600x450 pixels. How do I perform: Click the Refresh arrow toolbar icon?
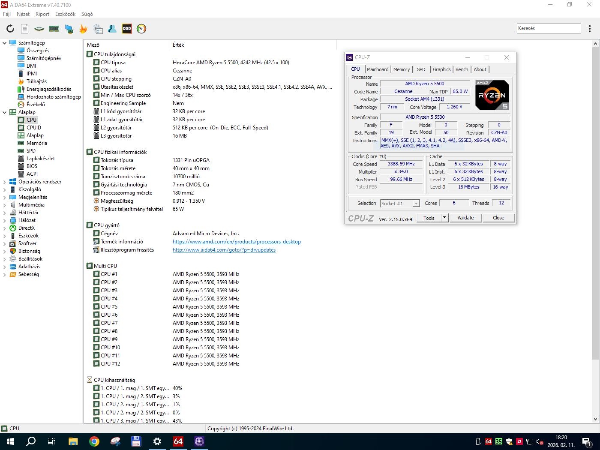click(10, 29)
